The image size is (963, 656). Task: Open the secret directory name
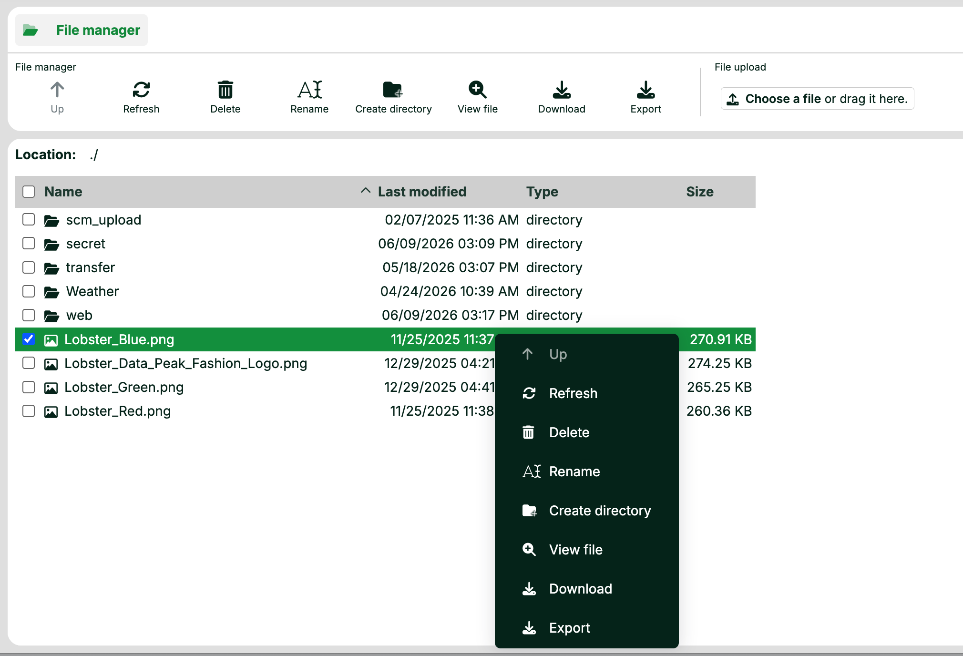click(85, 244)
